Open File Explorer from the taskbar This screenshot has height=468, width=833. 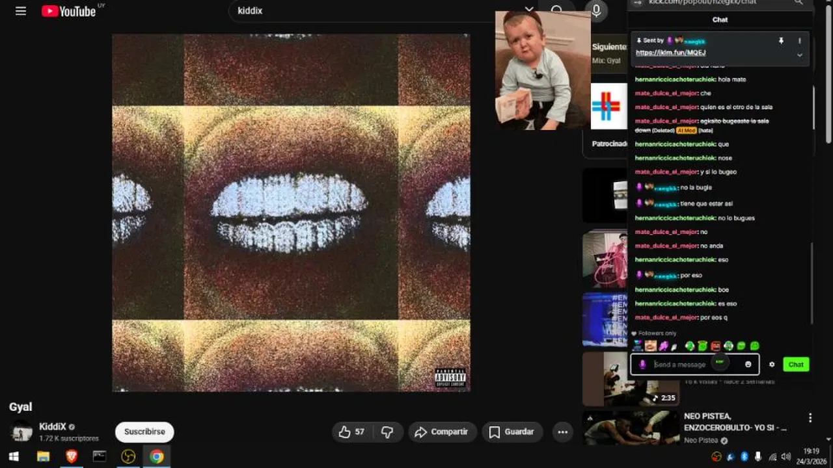point(43,456)
